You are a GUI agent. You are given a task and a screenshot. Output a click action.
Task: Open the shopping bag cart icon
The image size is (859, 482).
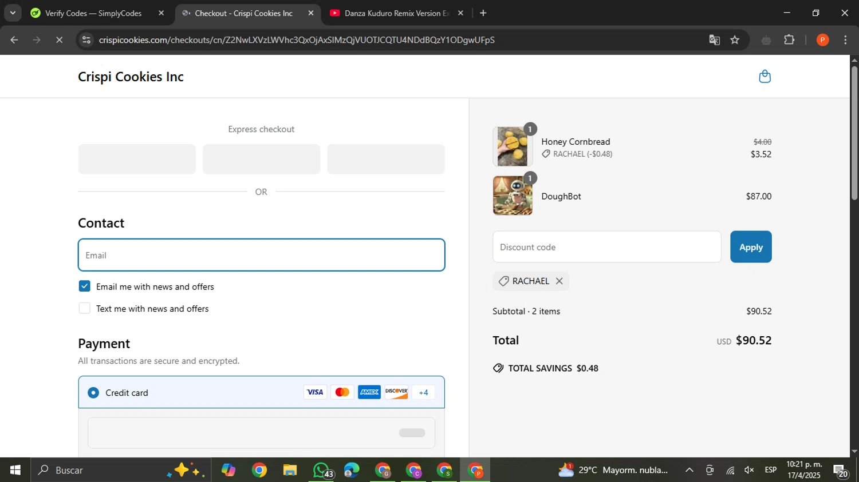coord(765,77)
